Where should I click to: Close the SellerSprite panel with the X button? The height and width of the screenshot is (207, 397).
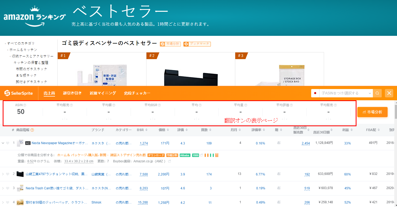click(389, 93)
